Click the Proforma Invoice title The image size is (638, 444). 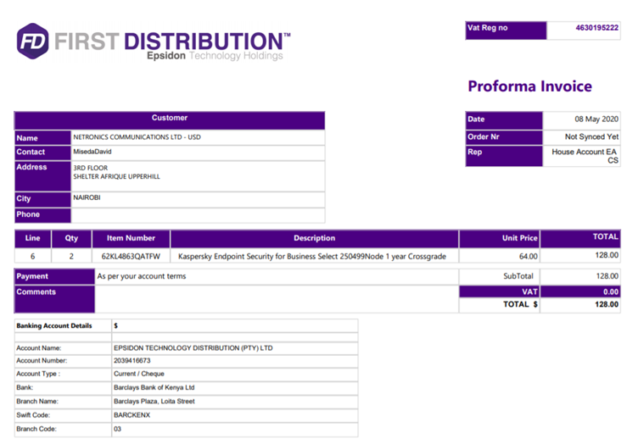[529, 86]
